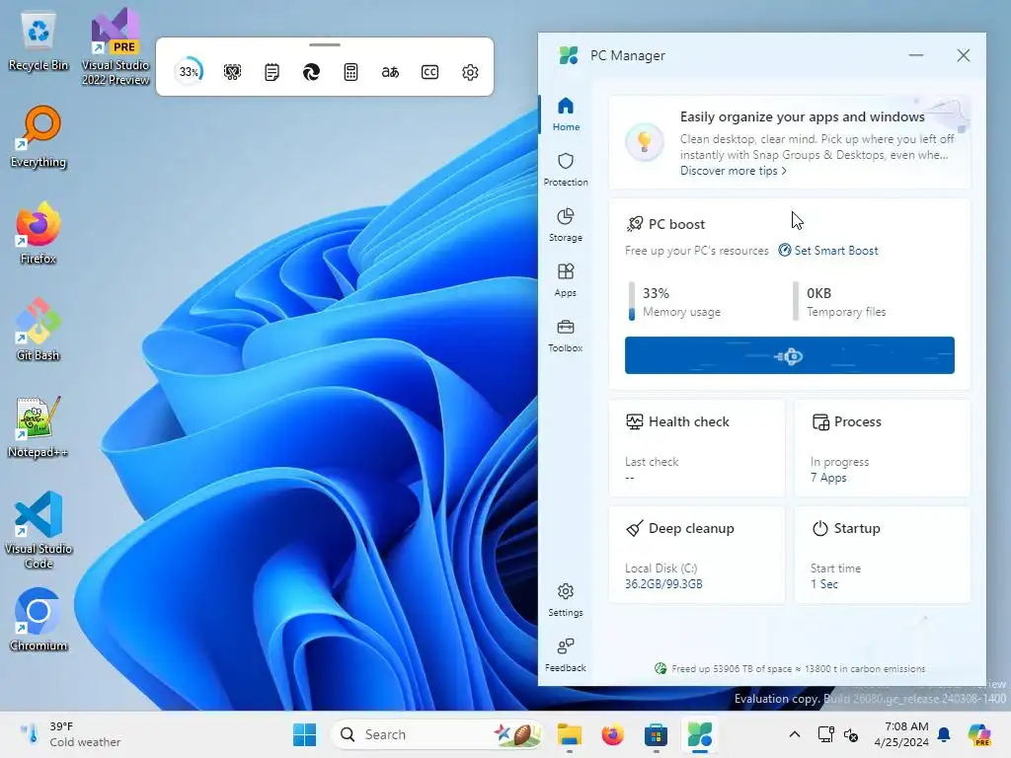Click the Discover more tips link
This screenshot has width=1011, height=758.
pos(734,171)
